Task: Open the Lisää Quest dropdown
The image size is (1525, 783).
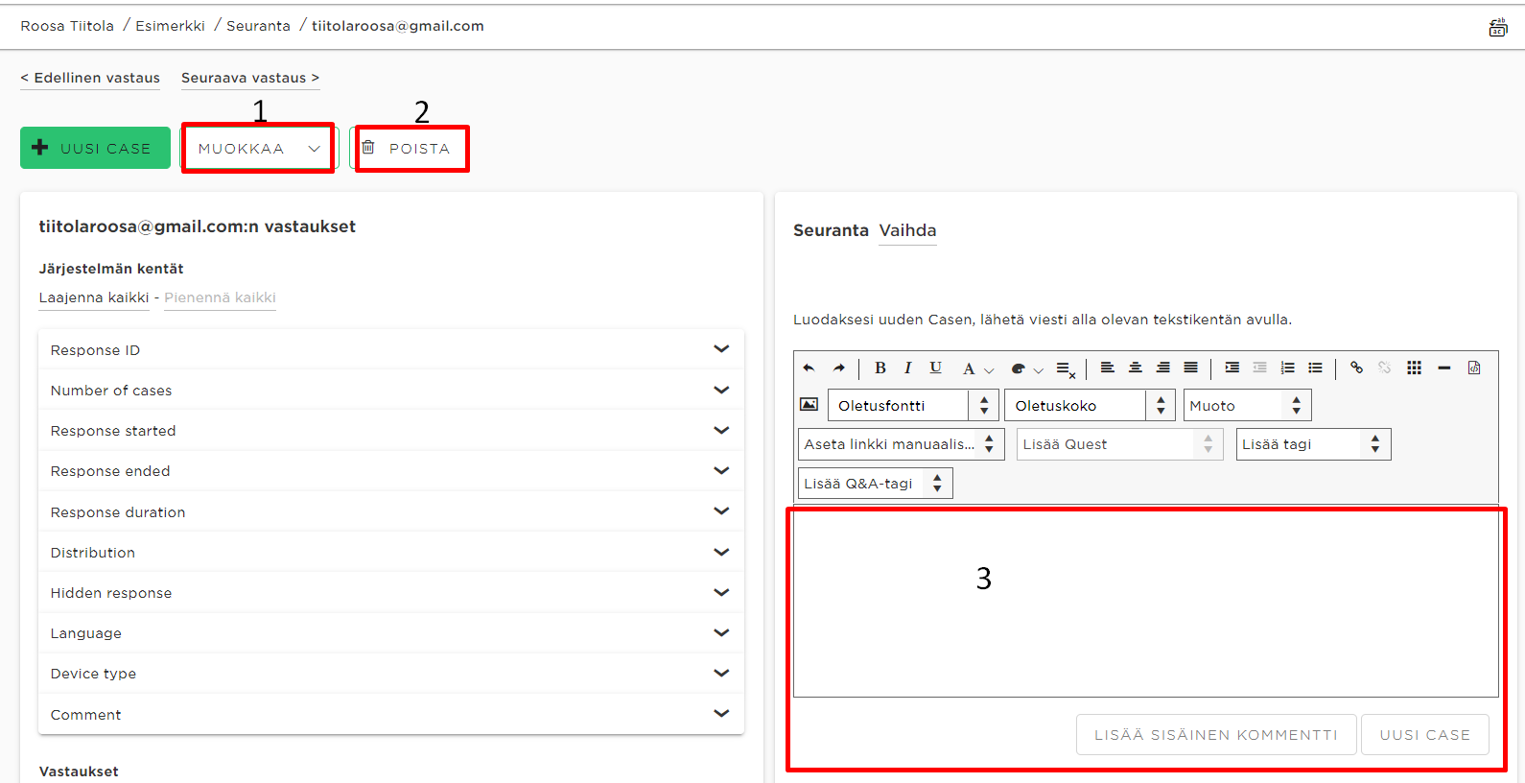Action: tap(1120, 444)
